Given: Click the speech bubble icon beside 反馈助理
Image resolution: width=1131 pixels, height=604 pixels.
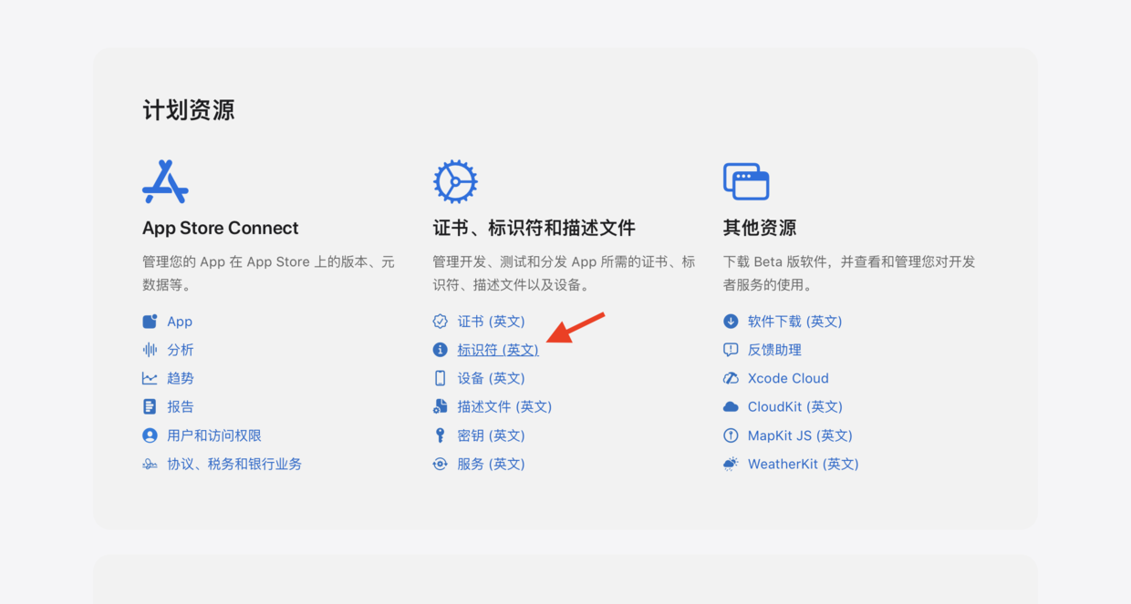Looking at the screenshot, I should [731, 350].
